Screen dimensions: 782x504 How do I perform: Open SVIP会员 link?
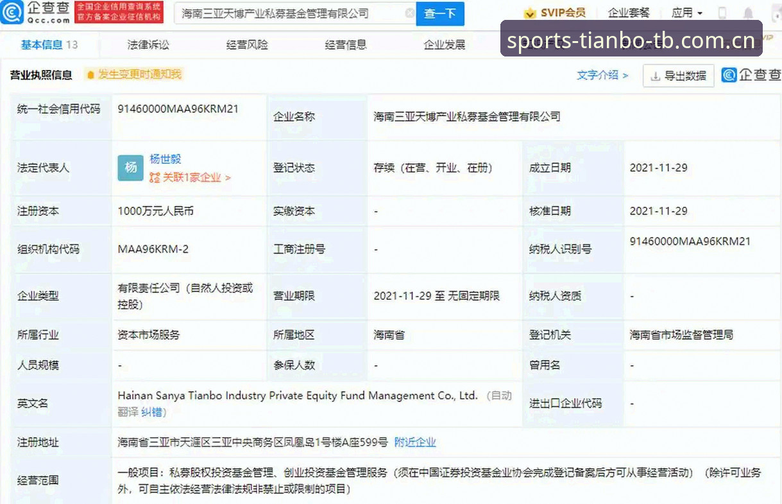[555, 13]
